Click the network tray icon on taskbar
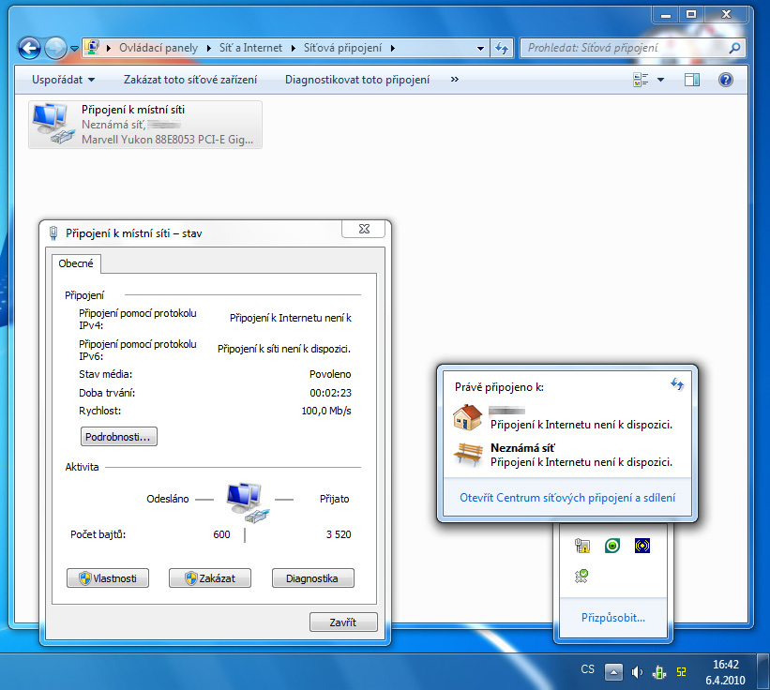 click(x=658, y=672)
